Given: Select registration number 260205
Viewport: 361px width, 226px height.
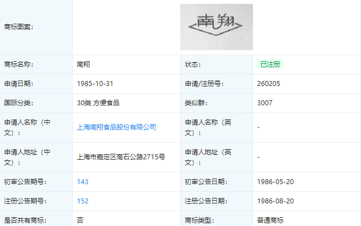Looking at the screenshot, I should (x=268, y=84).
